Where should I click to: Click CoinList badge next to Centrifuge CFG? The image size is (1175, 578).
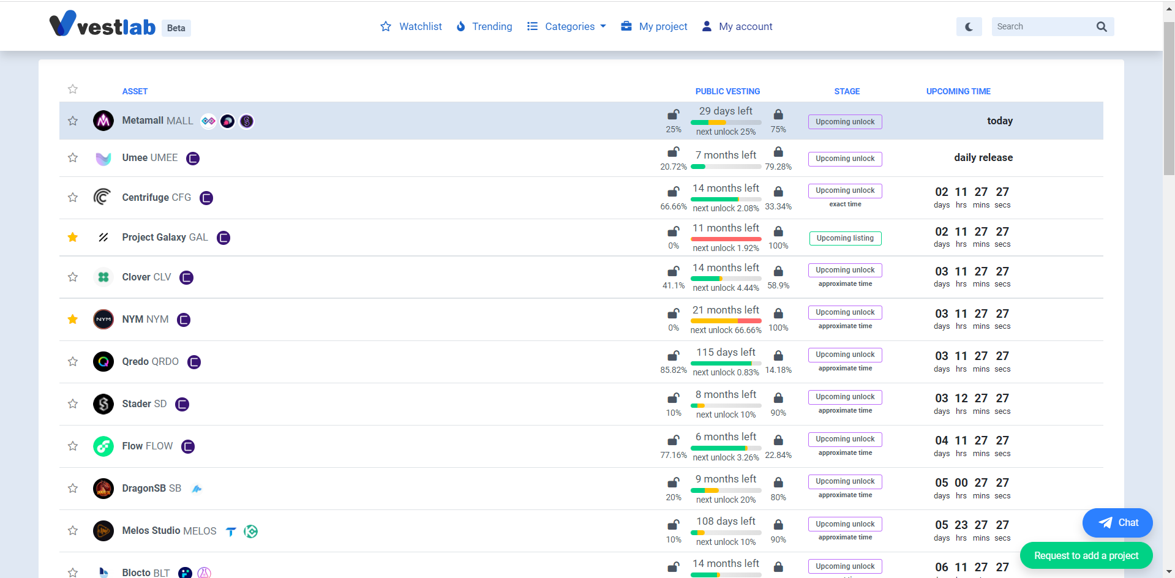click(206, 198)
